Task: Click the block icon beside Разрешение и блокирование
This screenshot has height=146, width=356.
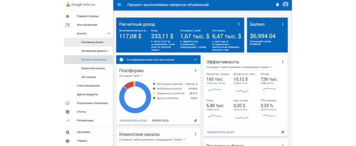Action: (68, 103)
